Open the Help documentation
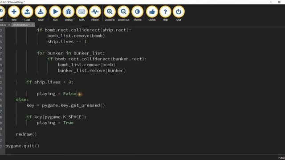The width and height of the screenshot is (285, 160). pyautogui.click(x=165, y=13)
